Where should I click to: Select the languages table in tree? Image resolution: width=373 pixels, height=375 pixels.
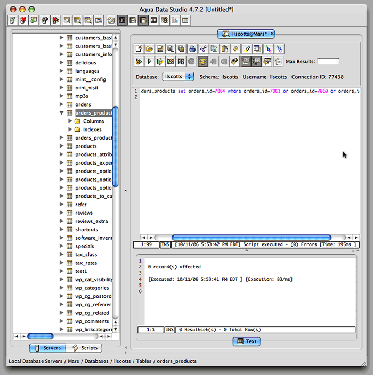87,71
